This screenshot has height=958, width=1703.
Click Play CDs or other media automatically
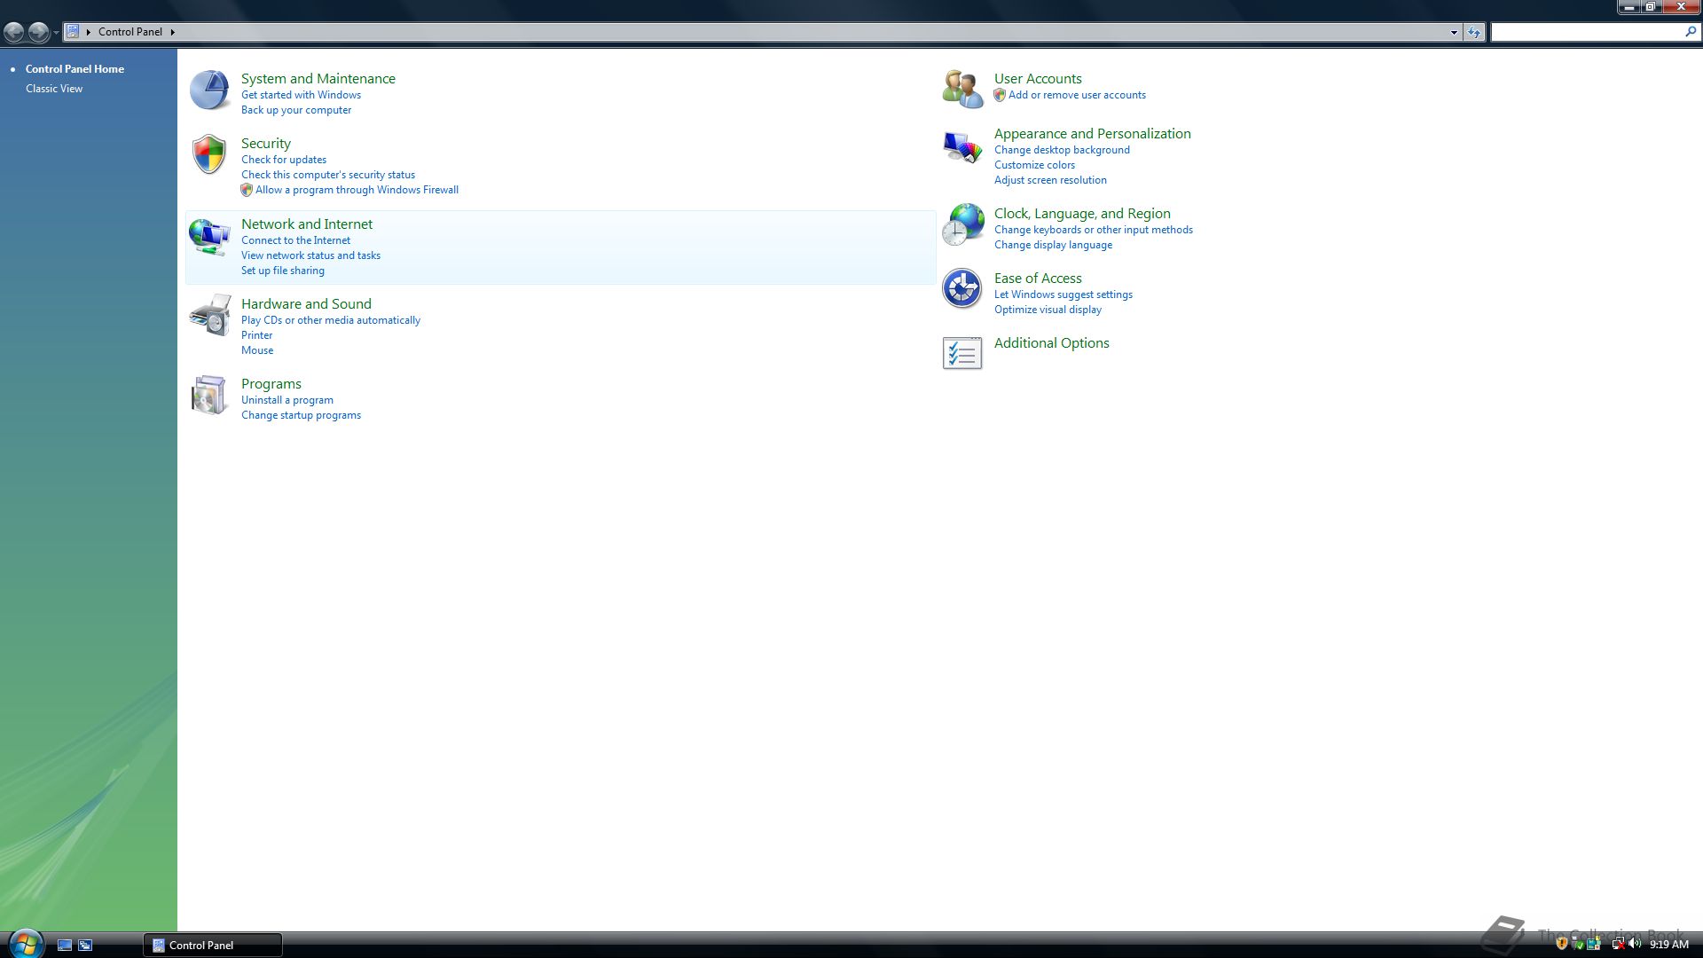tap(331, 320)
